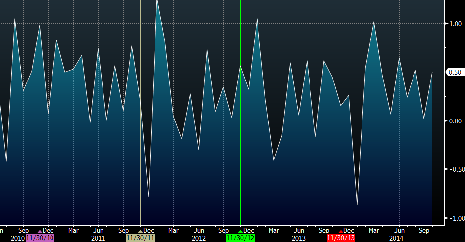Click the 2014 year label on the time axis
Viewport: 465px width, 242px height.
point(396,238)
